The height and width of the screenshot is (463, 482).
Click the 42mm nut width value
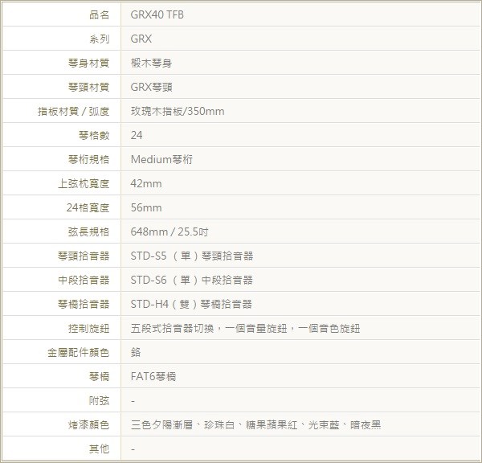tap(145, 183)
